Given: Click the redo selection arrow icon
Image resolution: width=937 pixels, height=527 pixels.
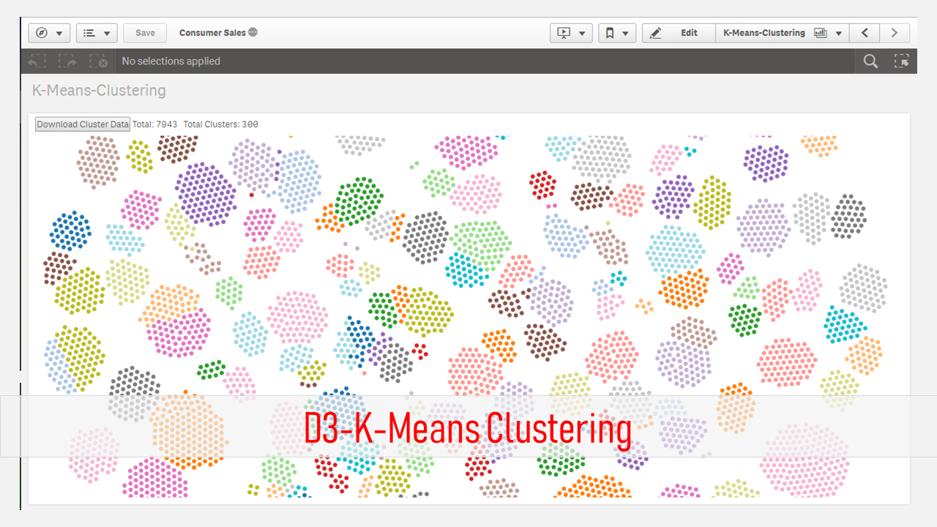Looking at the screenshot, I should (68, 61).
